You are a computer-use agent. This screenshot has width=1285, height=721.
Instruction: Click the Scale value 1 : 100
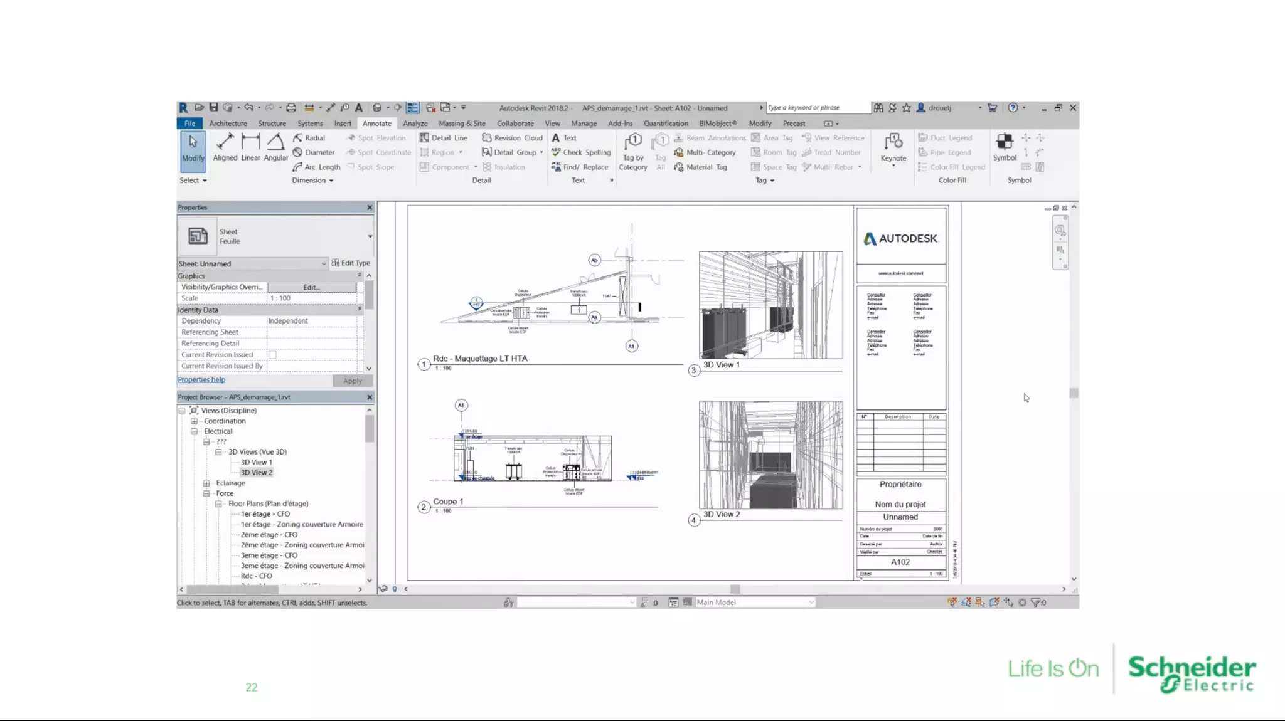click(x=312, y=298)
